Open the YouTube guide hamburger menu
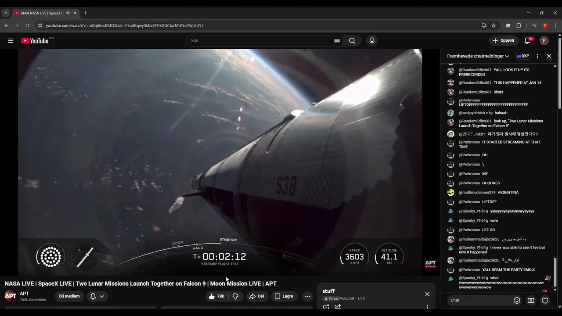The height and width of the screenshot is (316, 562). coord(11,41)
